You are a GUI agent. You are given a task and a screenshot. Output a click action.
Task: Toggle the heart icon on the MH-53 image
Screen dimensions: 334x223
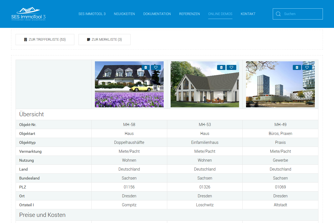[231, 67]
